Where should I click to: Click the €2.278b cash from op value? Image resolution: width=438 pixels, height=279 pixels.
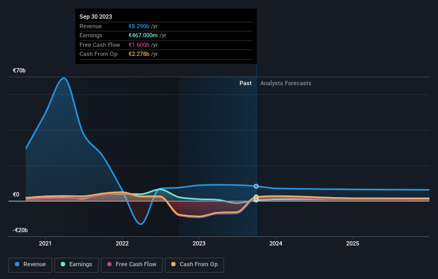[139, 54]
